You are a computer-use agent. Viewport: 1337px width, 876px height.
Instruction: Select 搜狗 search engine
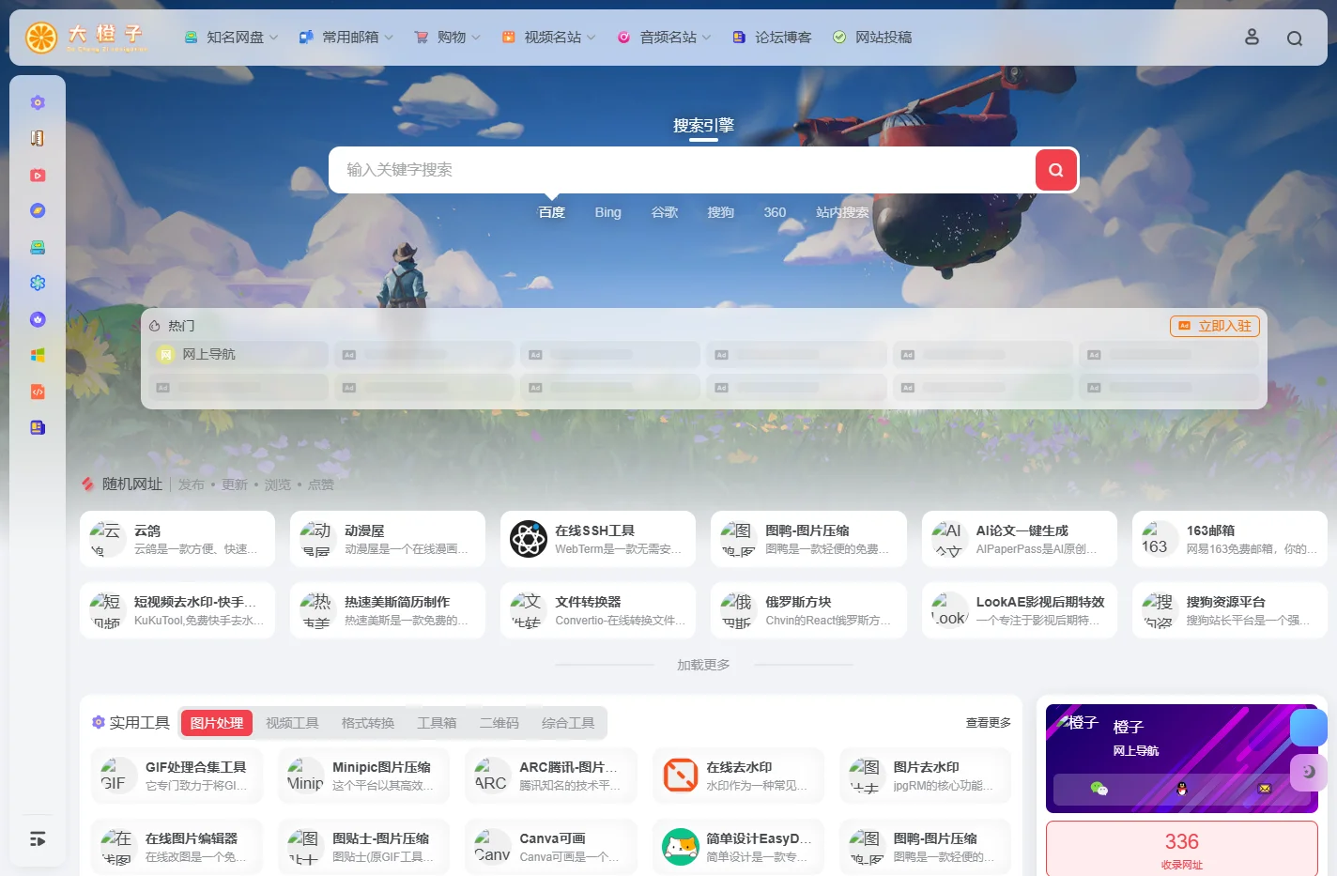[721, 212]
